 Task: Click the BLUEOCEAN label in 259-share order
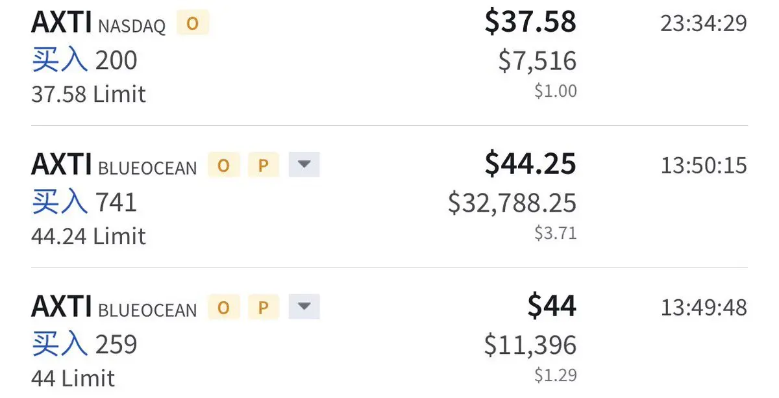[x=147, y=310]
